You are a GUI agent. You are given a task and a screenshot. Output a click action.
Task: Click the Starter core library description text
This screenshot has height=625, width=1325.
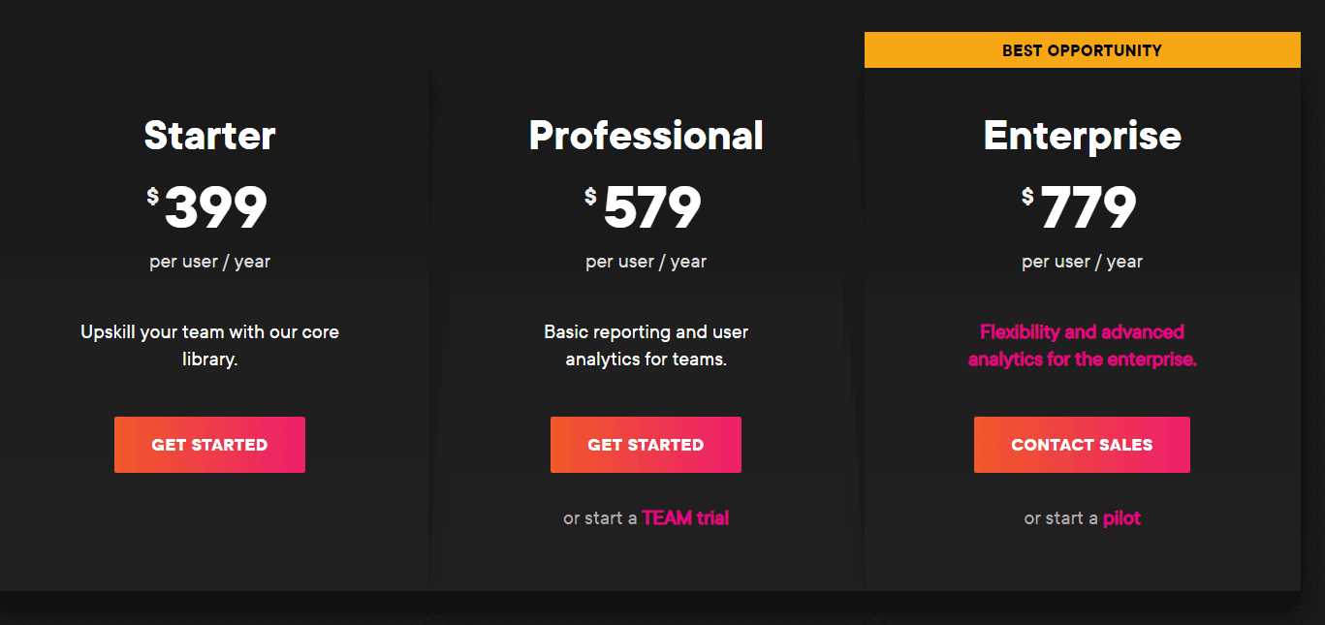click(209, 344)
